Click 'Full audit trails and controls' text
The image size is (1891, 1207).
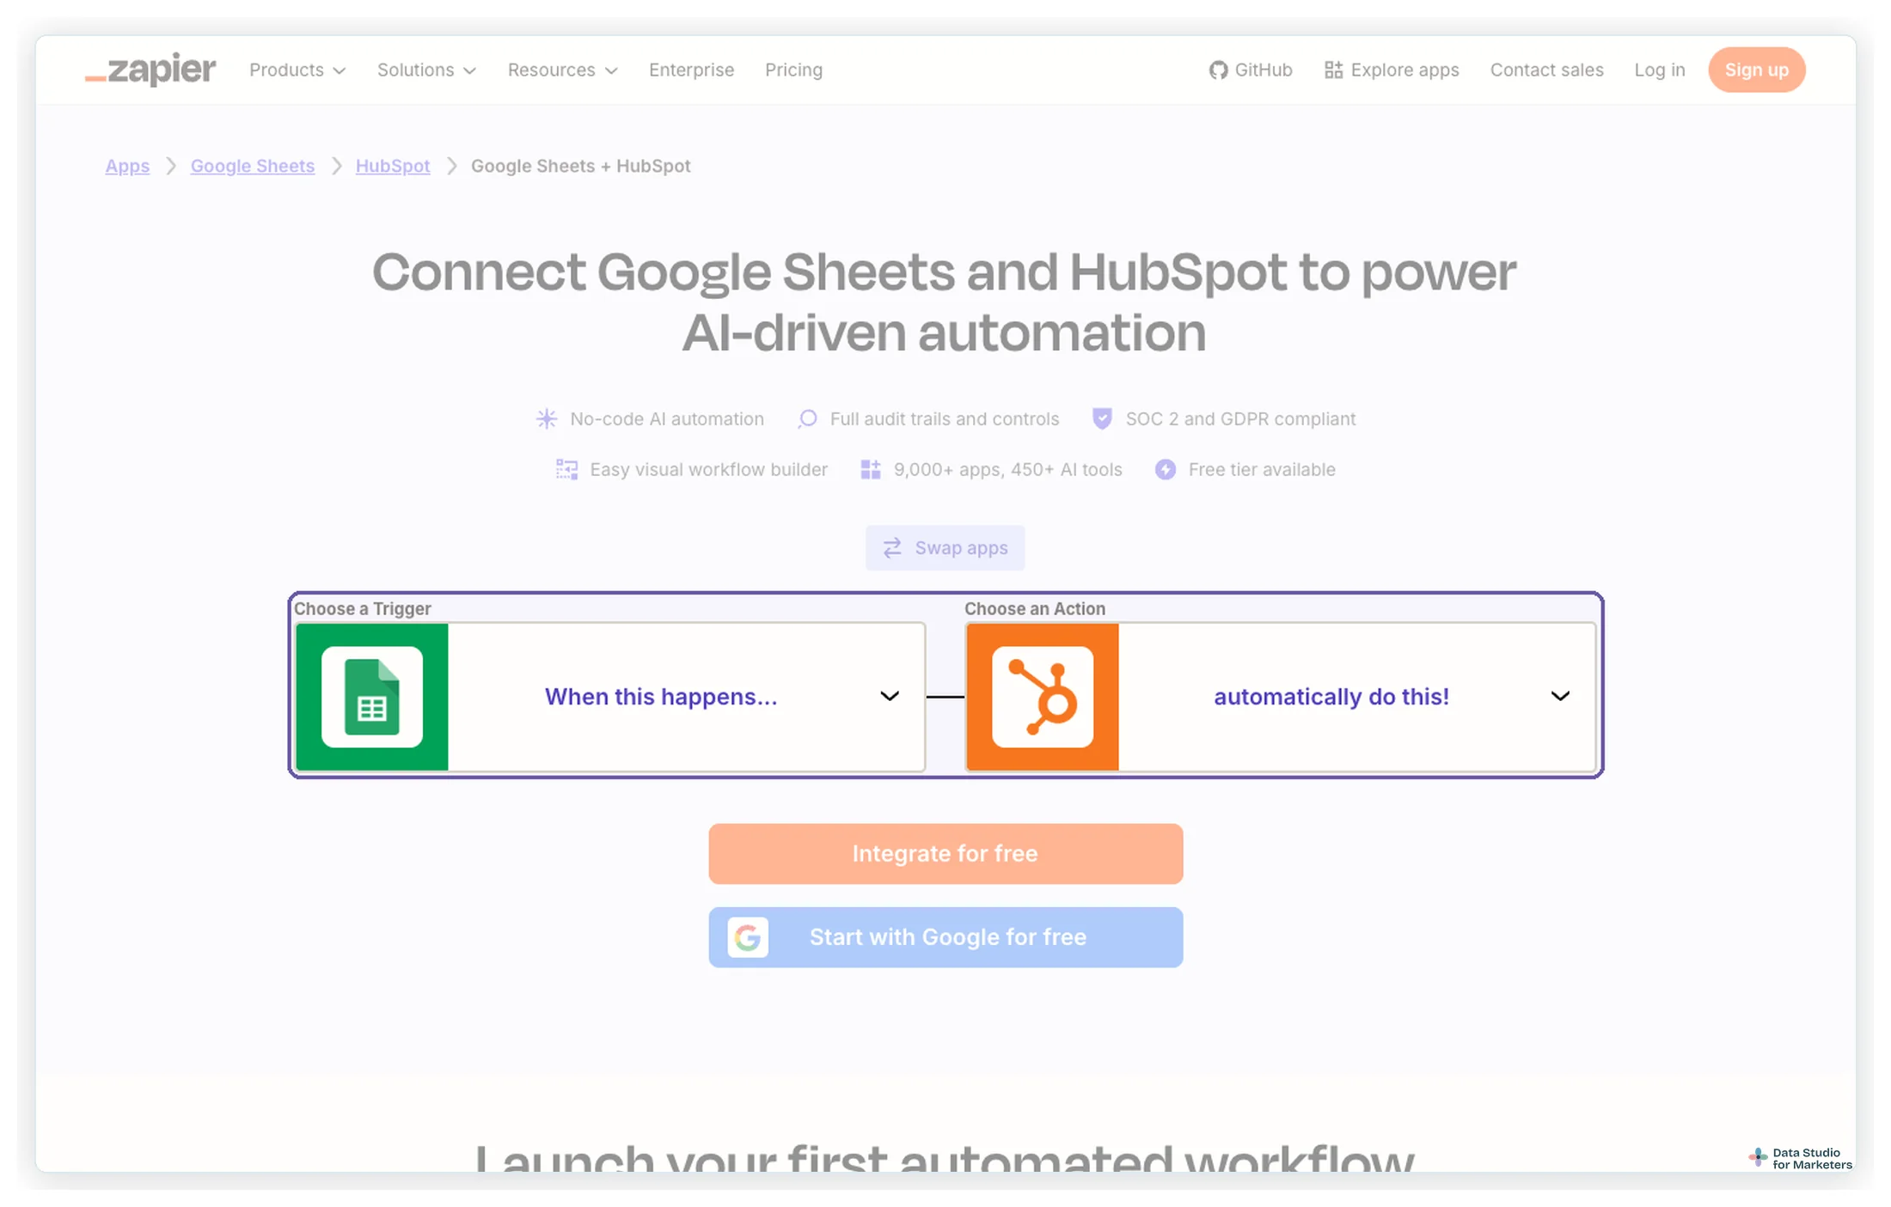pos(945,419)
